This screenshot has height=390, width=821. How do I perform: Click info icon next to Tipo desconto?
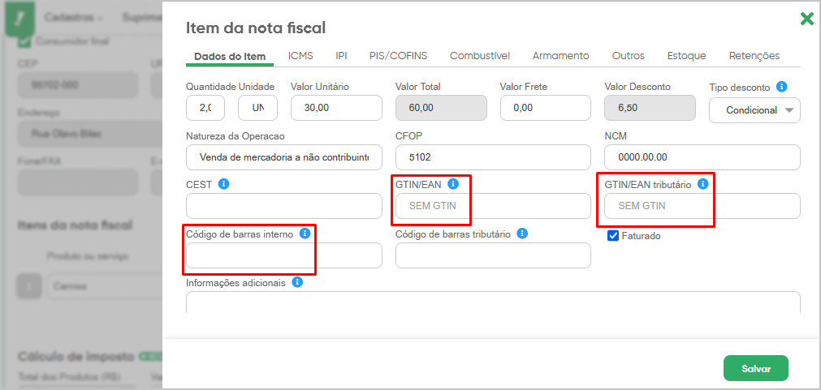(781, 86)
